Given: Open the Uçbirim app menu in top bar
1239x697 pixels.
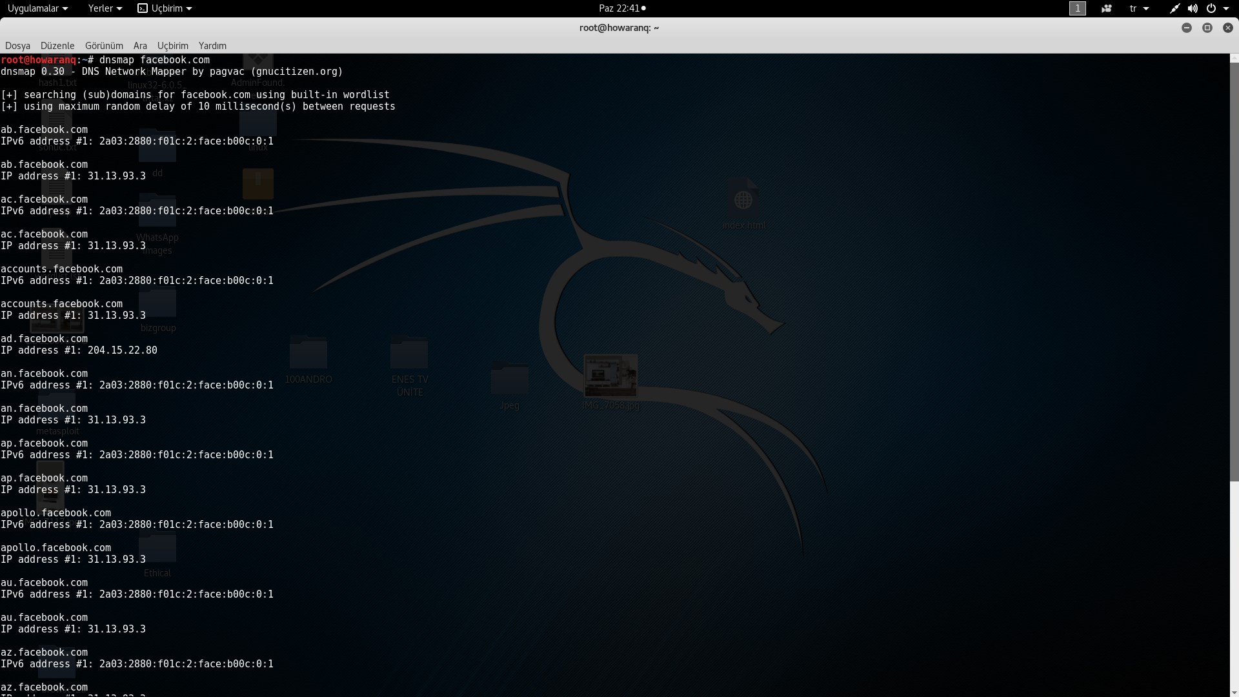Looking at the screenshot, I should tap(165, 8).
